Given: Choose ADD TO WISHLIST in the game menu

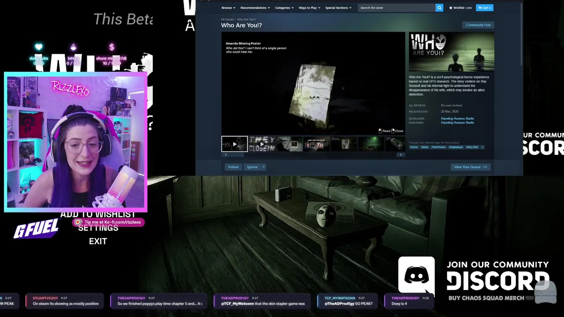Looking at the screenshot, I should point(98,214).
